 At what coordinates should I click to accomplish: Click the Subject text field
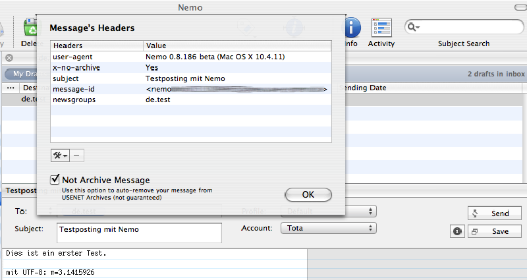[138, 233]
